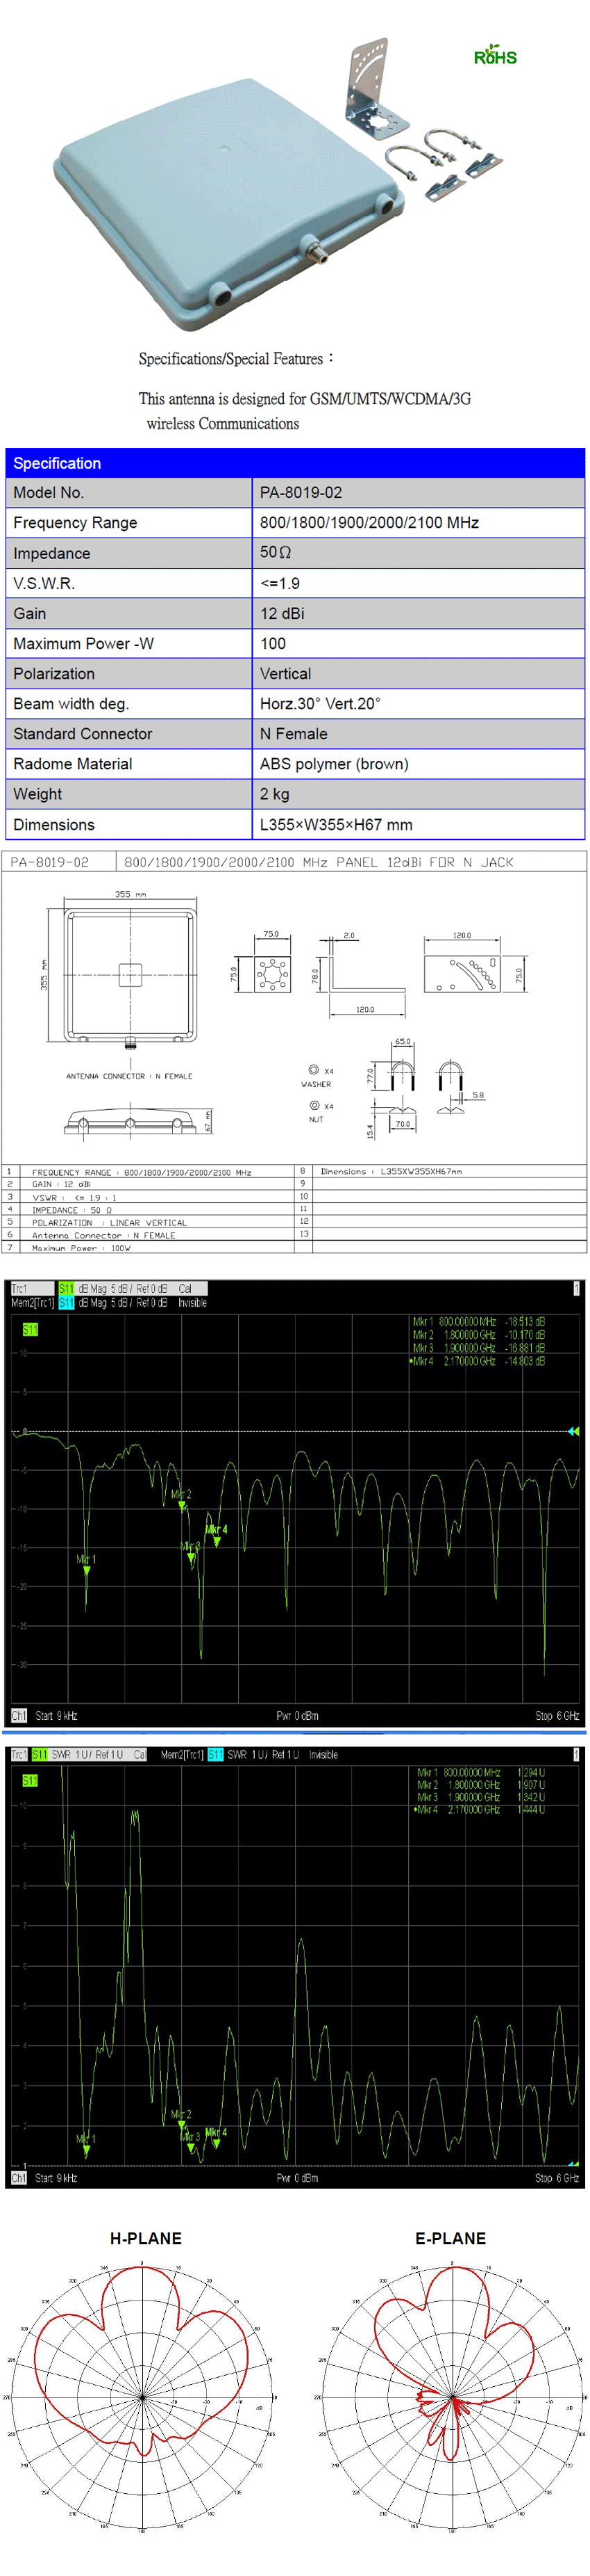Select the 'Standard Connector' label cell
This screenshot has width=590, height=2576.
point(129,733)
